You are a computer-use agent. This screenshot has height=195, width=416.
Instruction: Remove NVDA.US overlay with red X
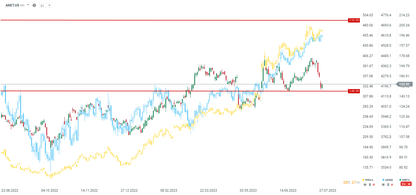(x=374, y=185)
